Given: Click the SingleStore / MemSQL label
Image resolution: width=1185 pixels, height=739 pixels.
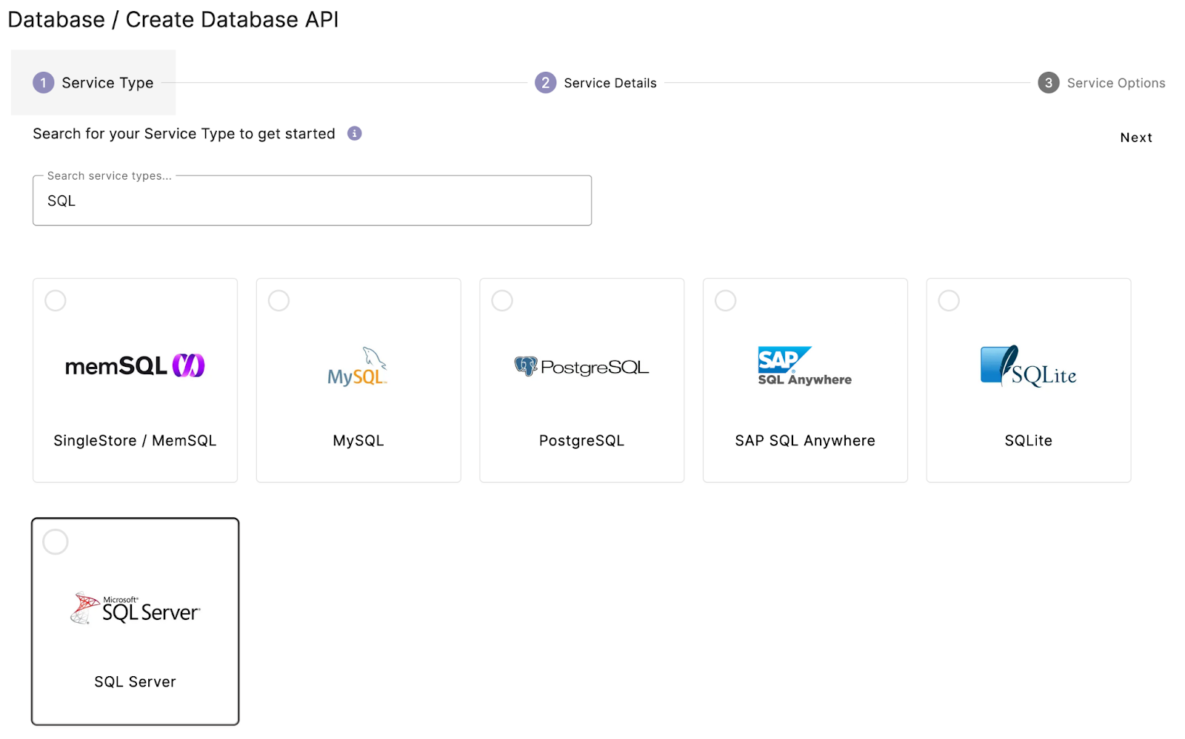Looking at the screenshot, I should [x=135, y=441].
